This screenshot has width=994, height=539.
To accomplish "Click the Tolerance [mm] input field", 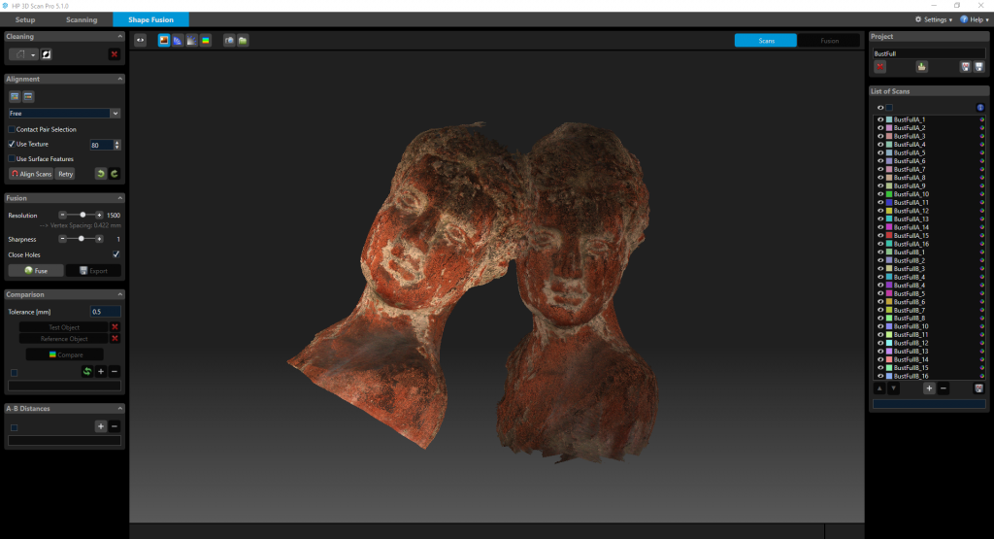I will tap(105, 312).
